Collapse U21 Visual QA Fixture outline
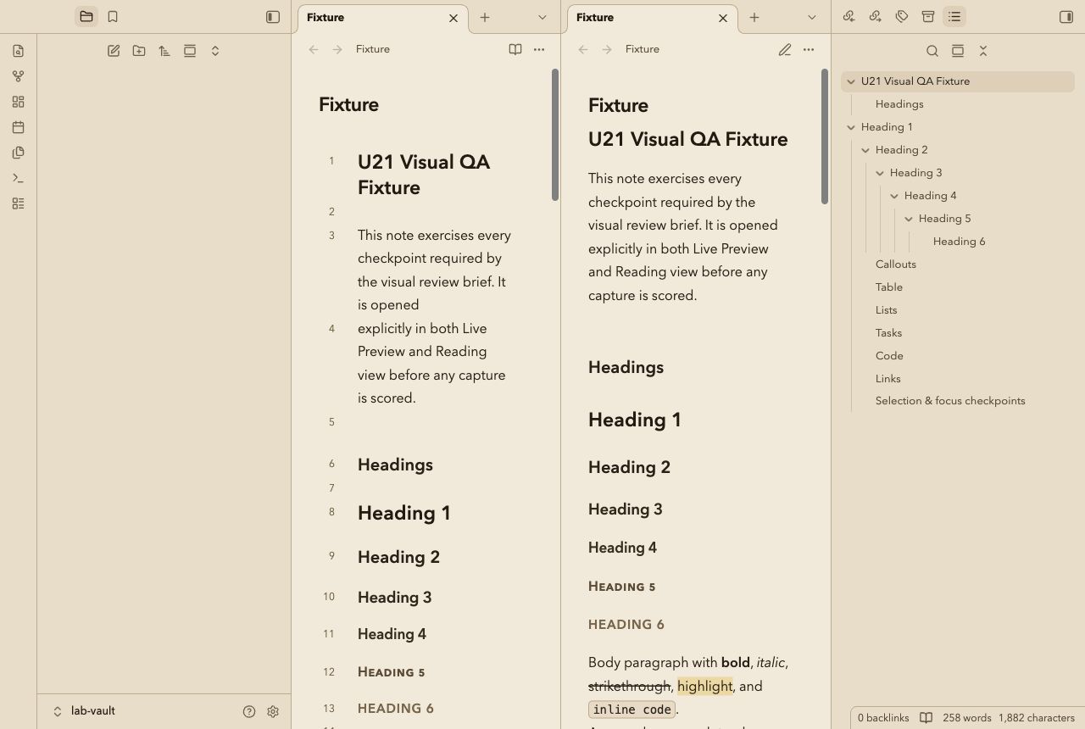Screen dimensions: 1085x729 tap(851, 81)
